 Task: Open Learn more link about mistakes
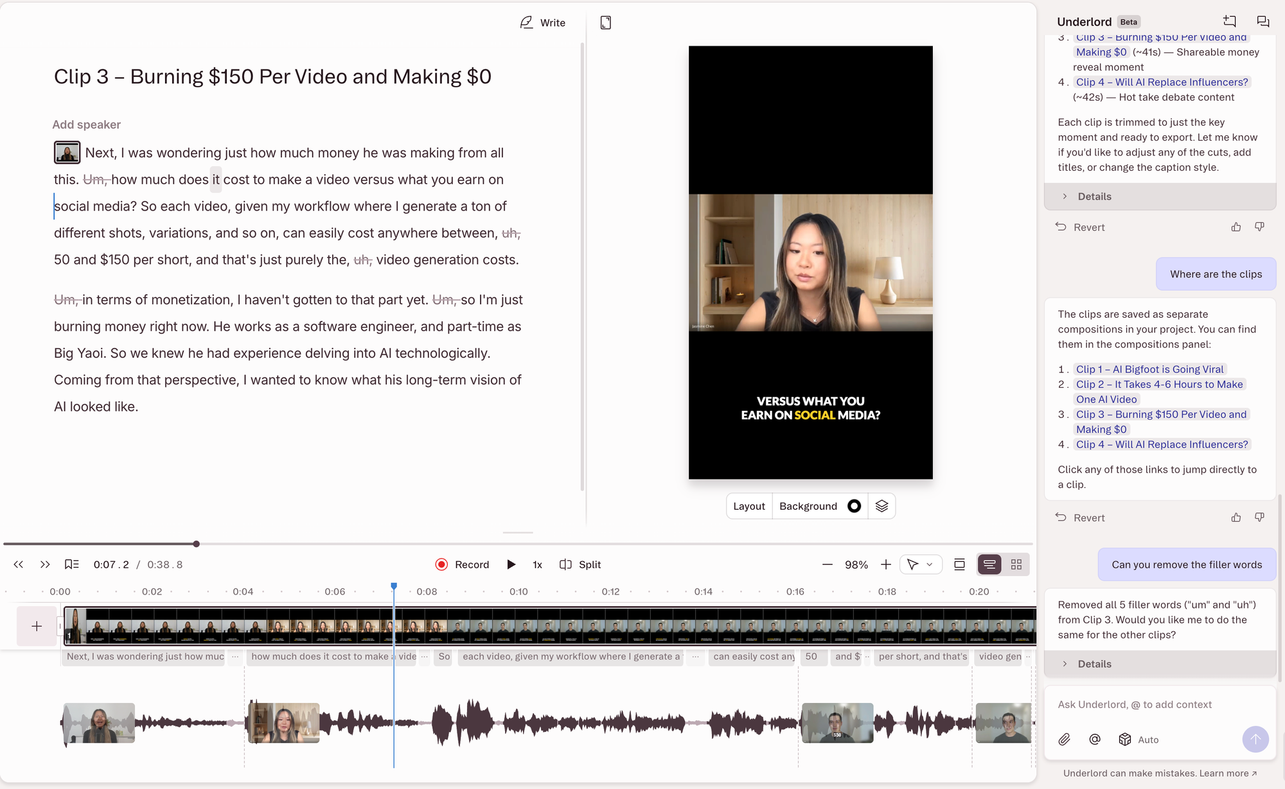(1228, 773)
